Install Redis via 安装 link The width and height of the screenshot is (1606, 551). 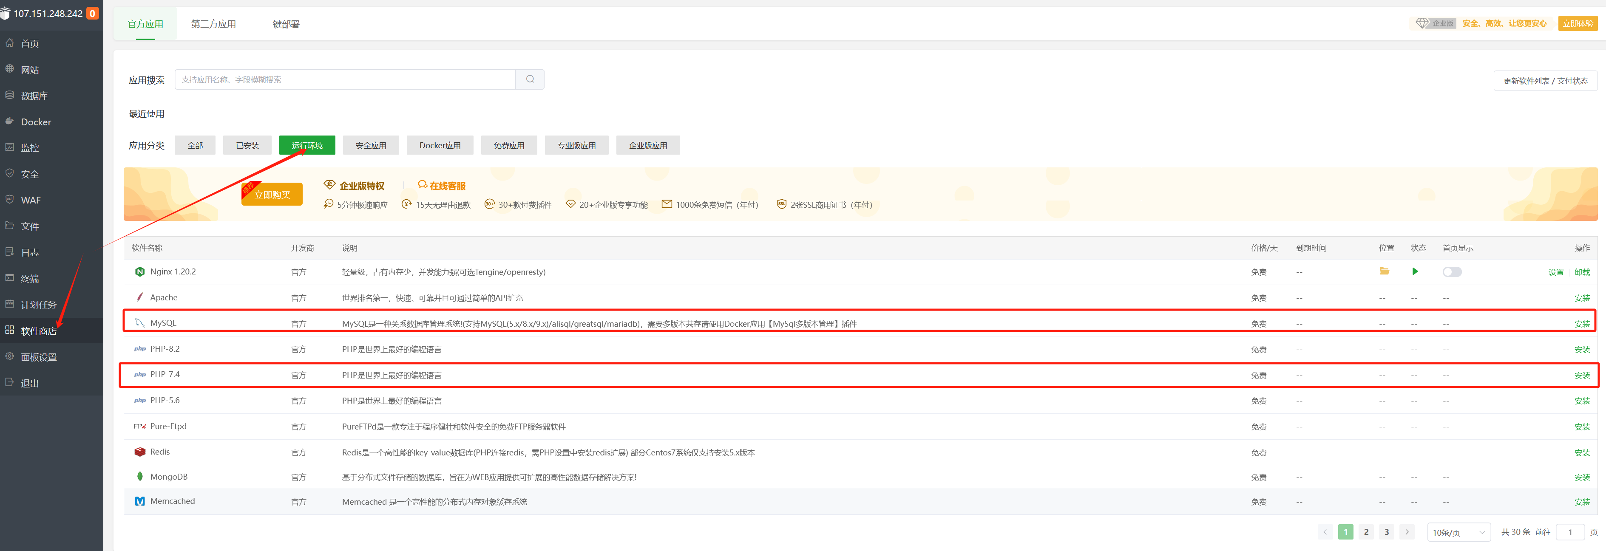point(1582,452)
